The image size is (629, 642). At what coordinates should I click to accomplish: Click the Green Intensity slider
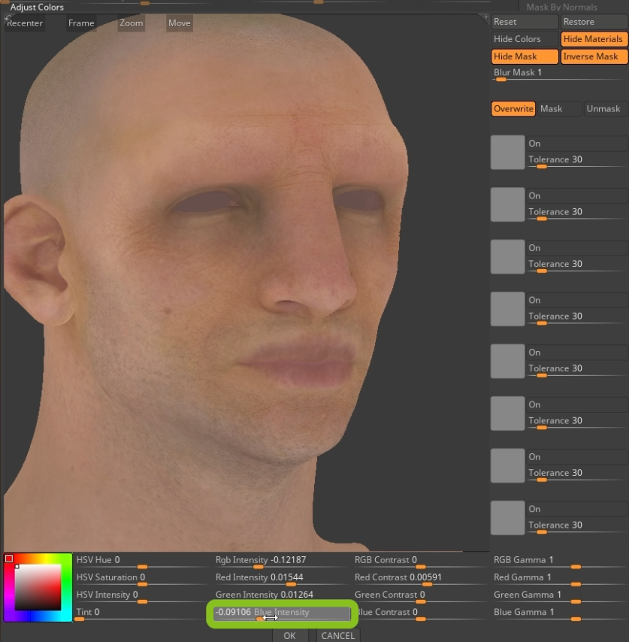(x=281, y=596)
